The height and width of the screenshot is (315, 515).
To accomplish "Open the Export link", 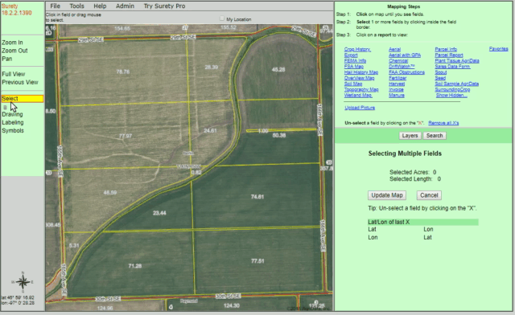I will [351, 55].
